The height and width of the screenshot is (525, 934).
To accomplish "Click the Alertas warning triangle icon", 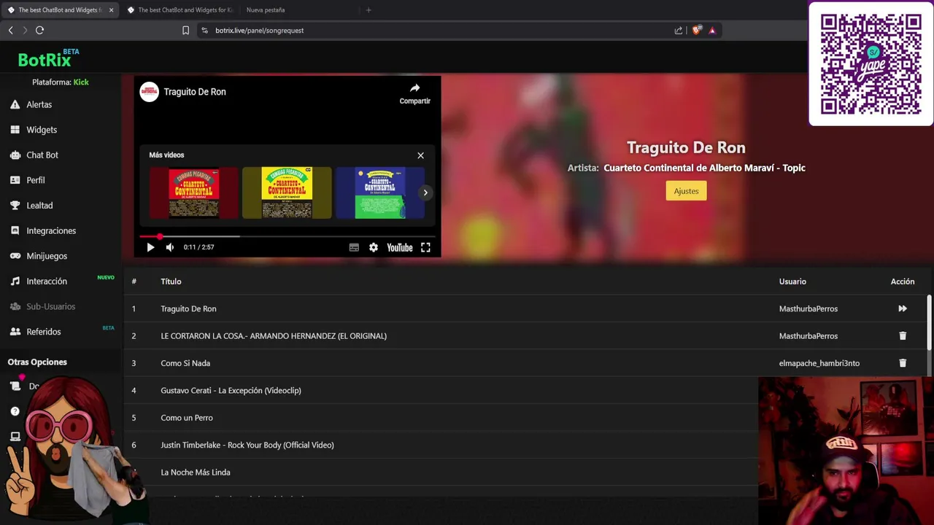I will tap(15, 104).
